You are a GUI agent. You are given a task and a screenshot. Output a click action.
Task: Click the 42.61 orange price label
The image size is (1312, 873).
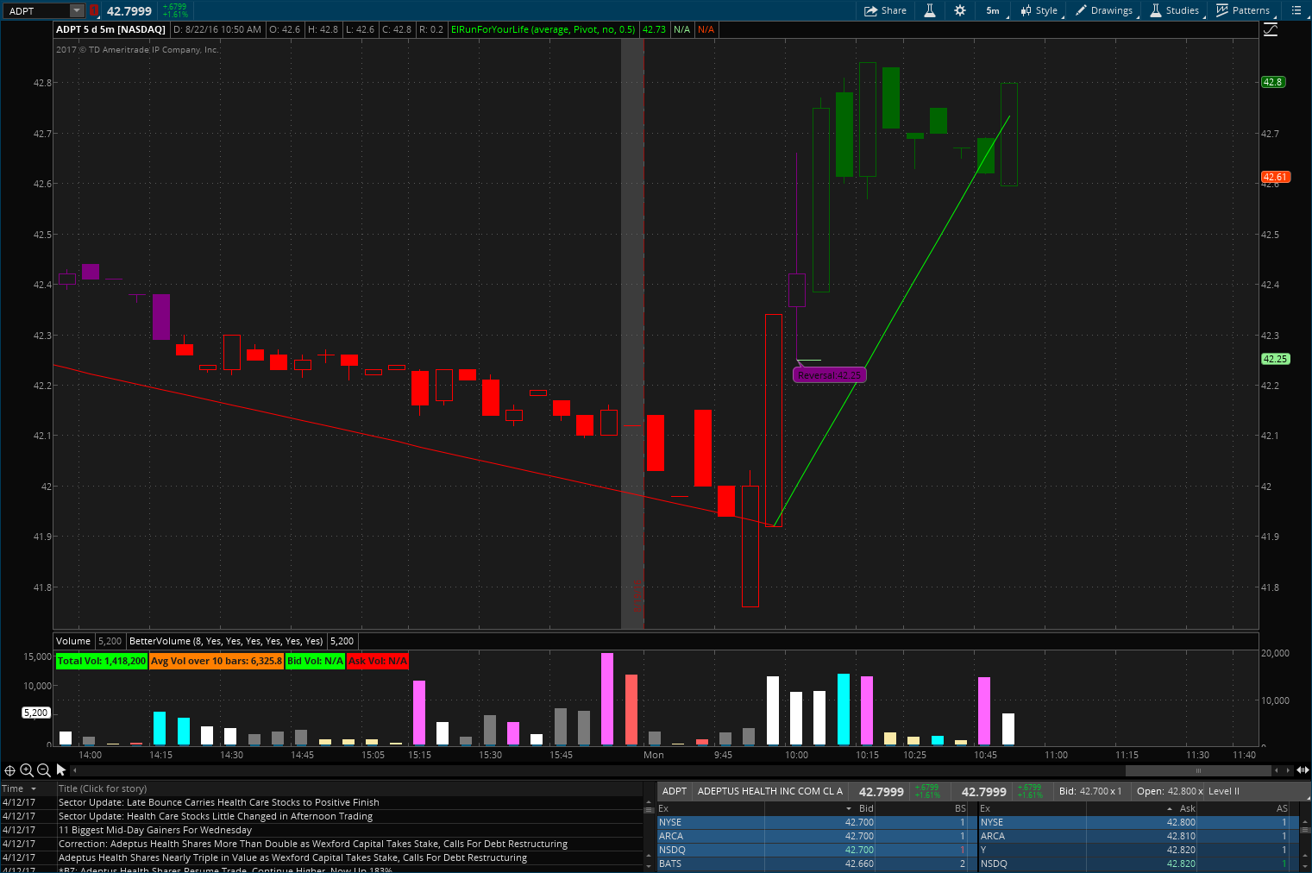pos(1275,177)
